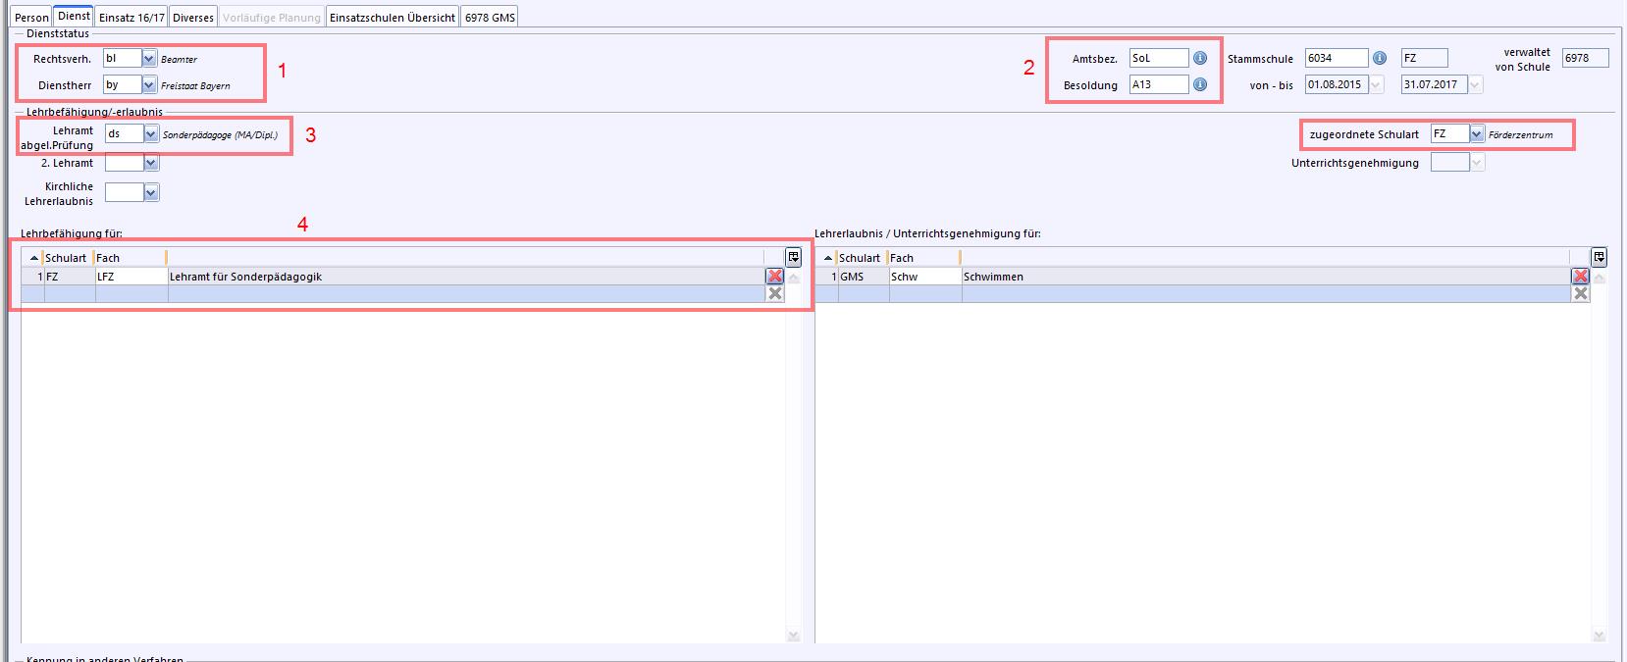This screenshot has width=1627, height=662.
Task: Click scroll-down arrow of Lehrbefähigung list
Action: pyautogui.click(x=794, y=636)
